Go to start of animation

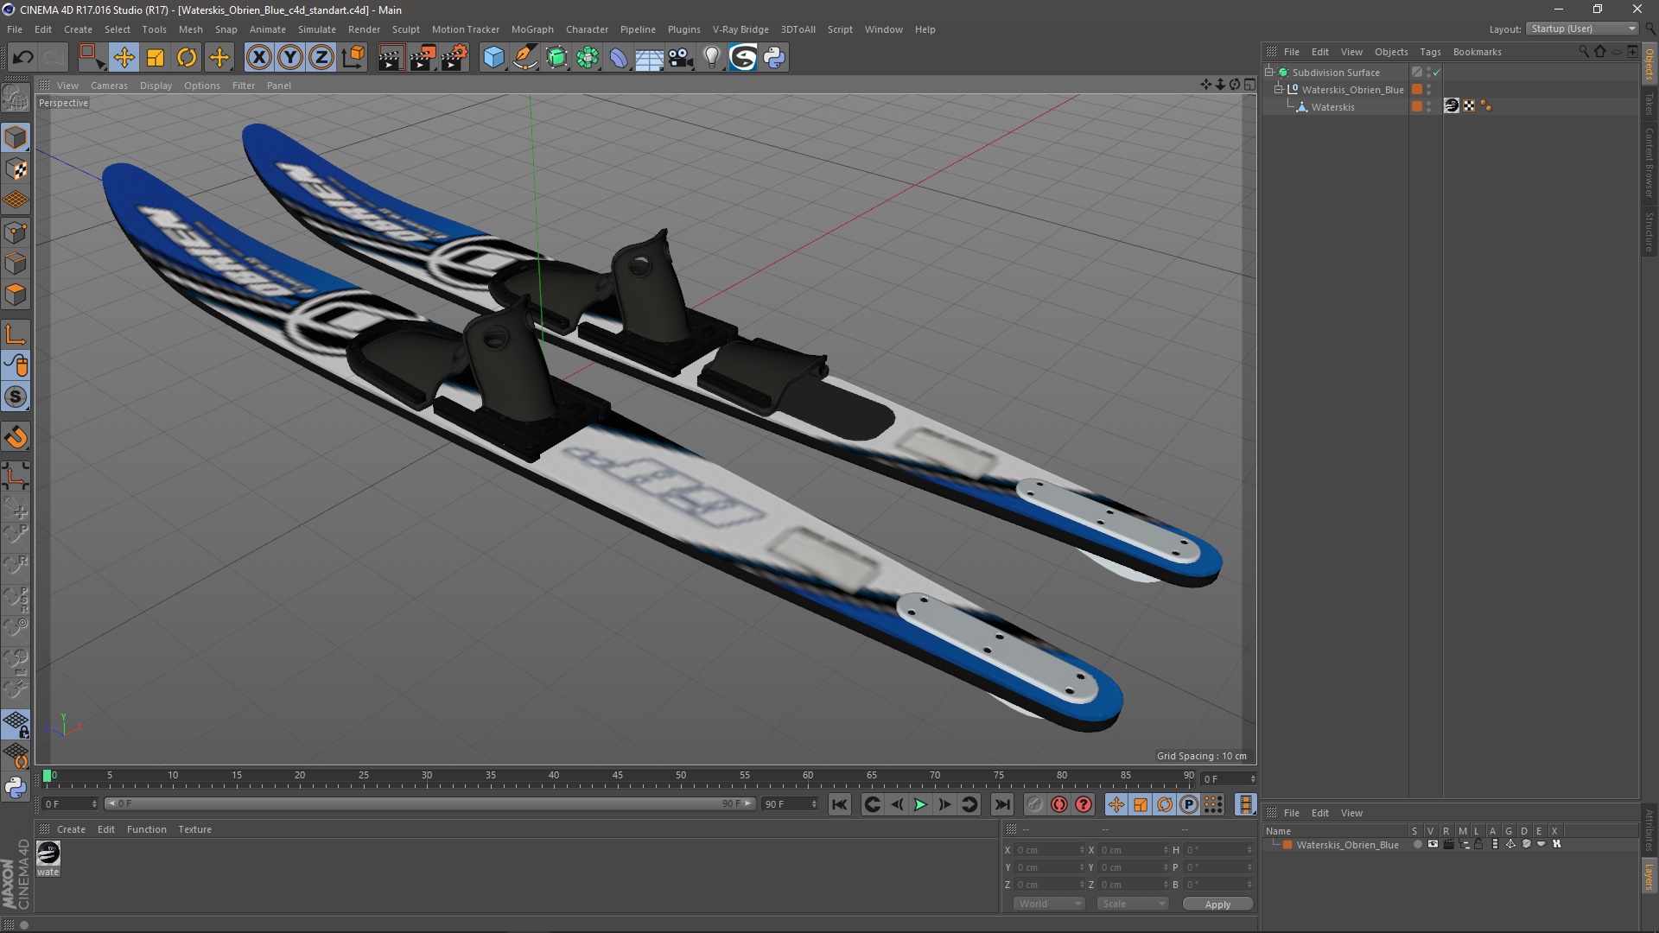pos(839,804)
